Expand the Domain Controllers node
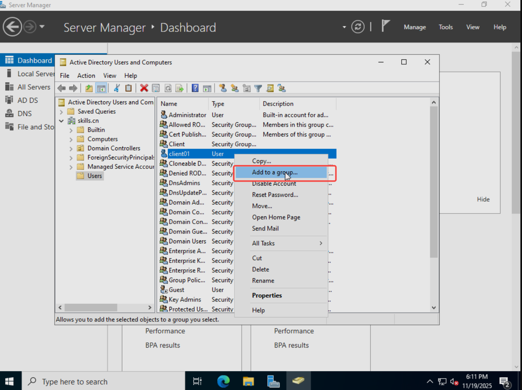The width and height of the screenshot is (522, 390). [71, 149]
